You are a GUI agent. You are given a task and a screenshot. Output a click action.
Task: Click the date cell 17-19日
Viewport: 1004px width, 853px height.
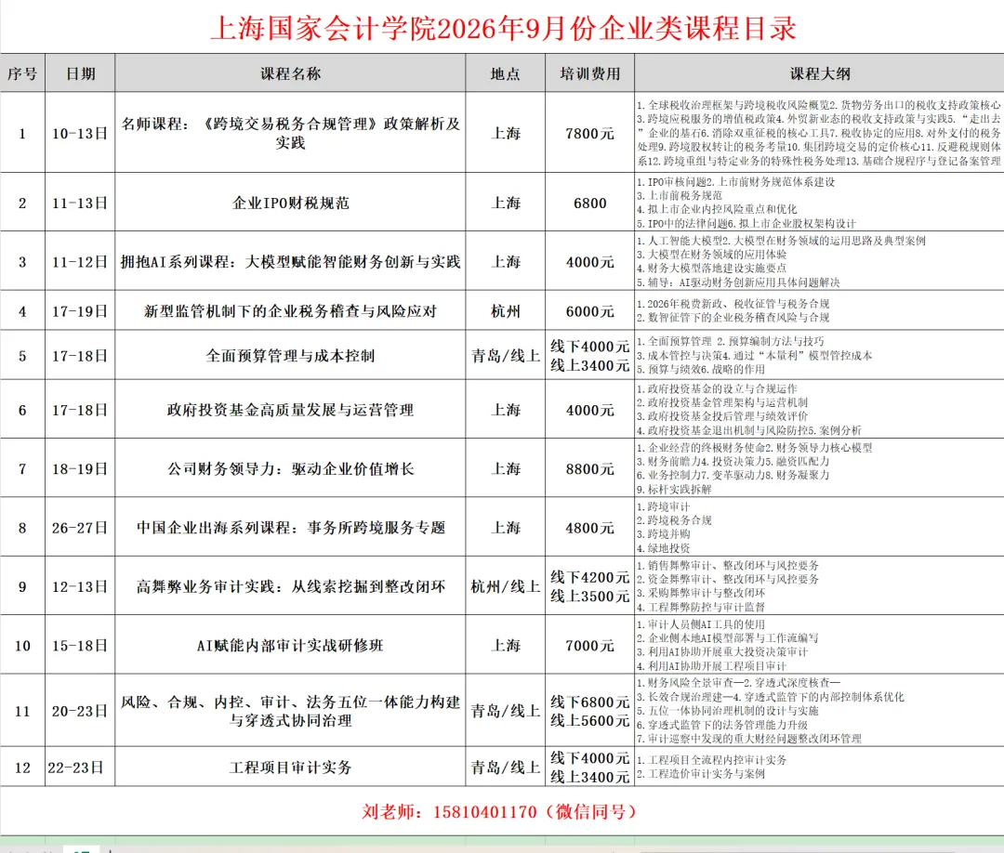click(80, 311)
